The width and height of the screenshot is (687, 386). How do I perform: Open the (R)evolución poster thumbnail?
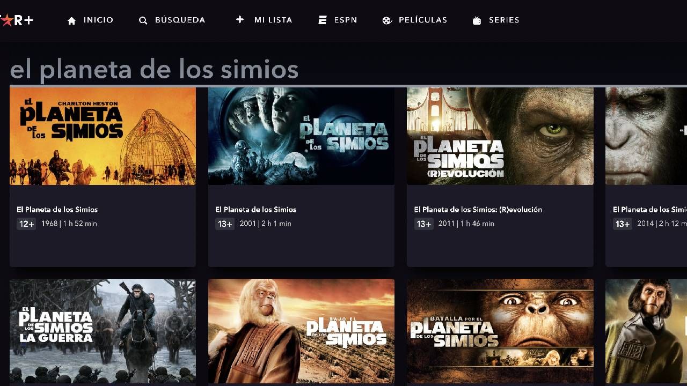coord(500,136)
